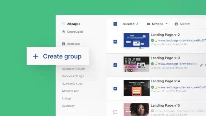206x116 pixels.
Task: Click the 'Created: 26 Jul 2024 07:03 AM' text
Action: (169, 68)
